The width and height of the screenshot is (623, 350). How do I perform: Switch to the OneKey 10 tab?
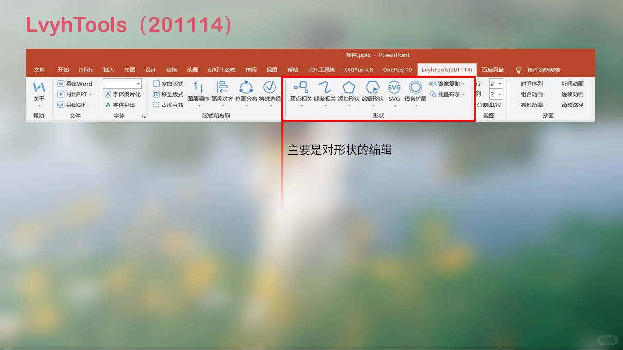point(397,70)
